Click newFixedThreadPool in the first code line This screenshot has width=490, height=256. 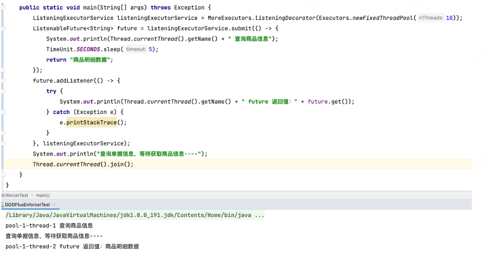pyautogui.click(x=383, y=18)
